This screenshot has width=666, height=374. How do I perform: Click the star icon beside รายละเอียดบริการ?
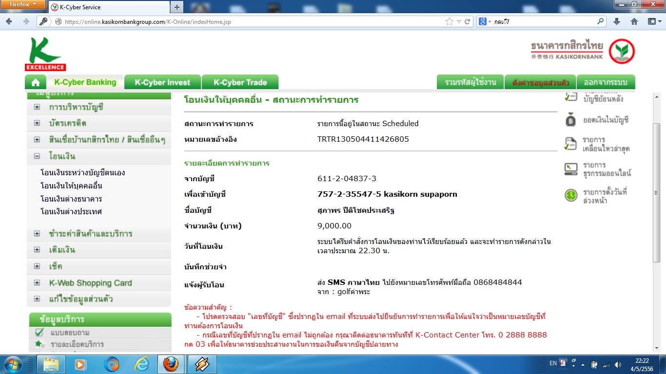tap(39, 344)
